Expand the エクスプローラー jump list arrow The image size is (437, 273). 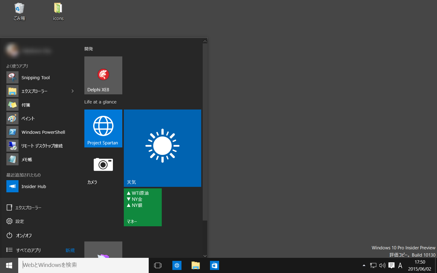(x=73, y=91)
